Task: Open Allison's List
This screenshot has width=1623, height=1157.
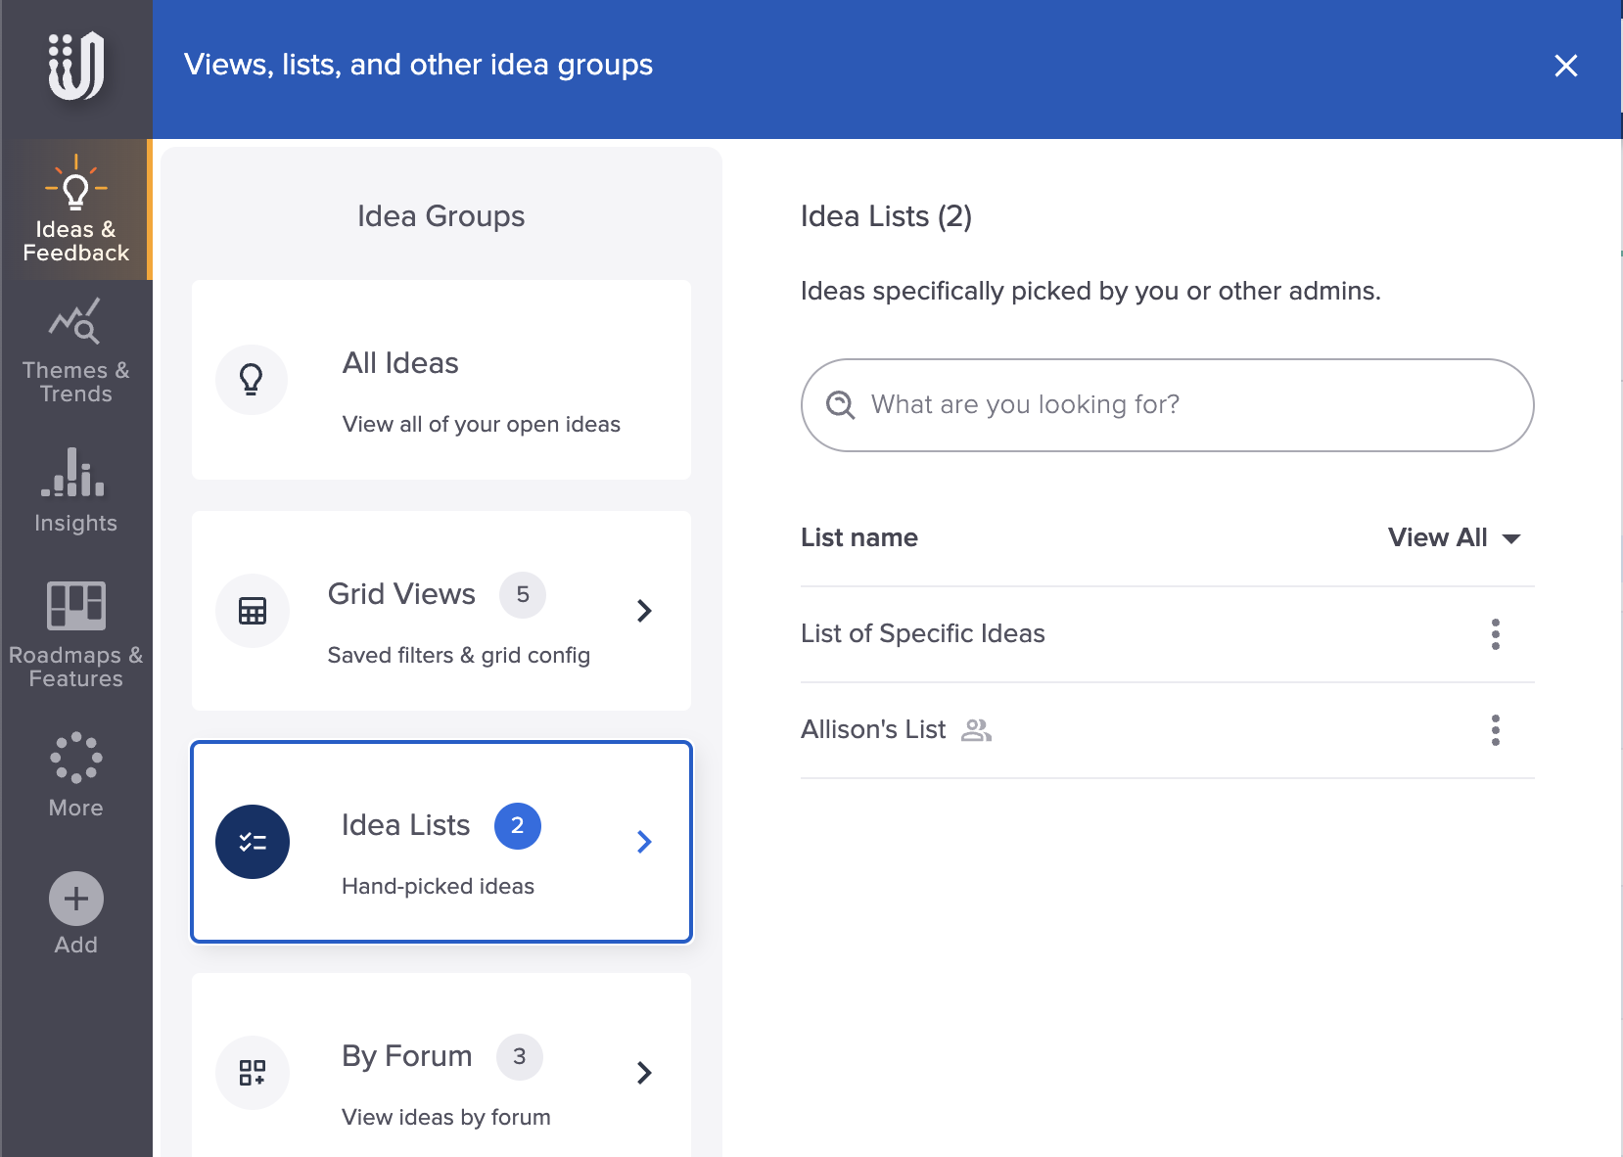Action: tap(873, 730)
